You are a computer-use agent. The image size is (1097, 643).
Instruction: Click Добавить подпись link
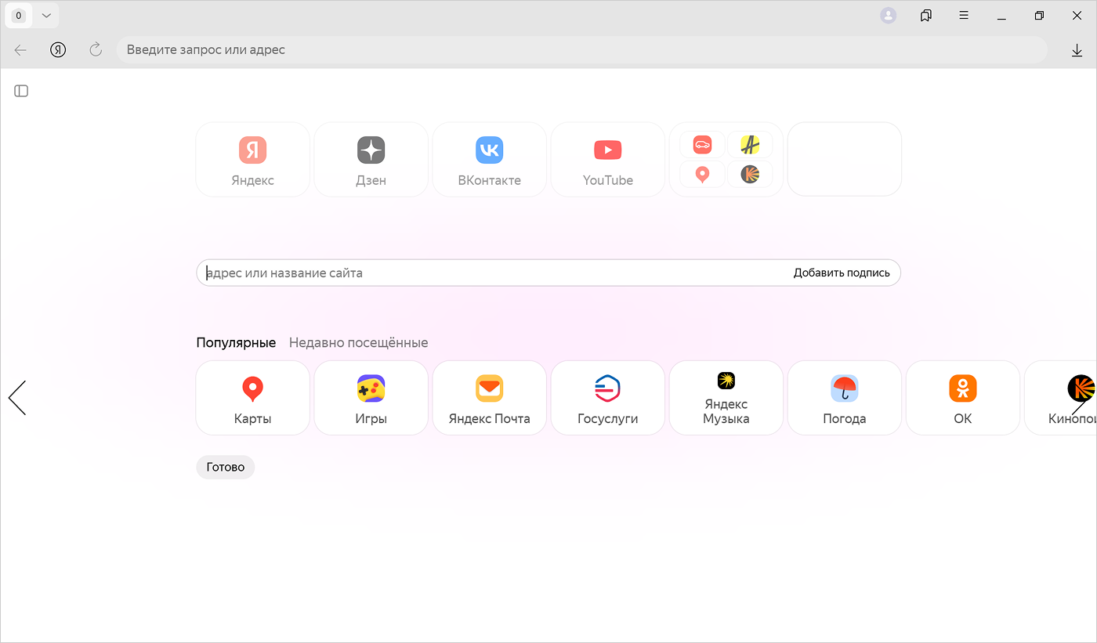(842, 273)
